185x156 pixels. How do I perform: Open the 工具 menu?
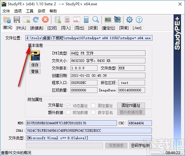(x=30, y=11)
